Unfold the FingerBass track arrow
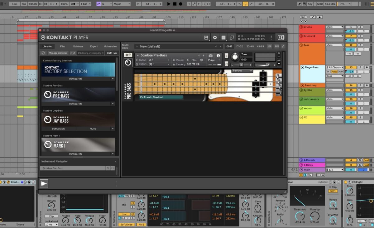 click(302, 67)
